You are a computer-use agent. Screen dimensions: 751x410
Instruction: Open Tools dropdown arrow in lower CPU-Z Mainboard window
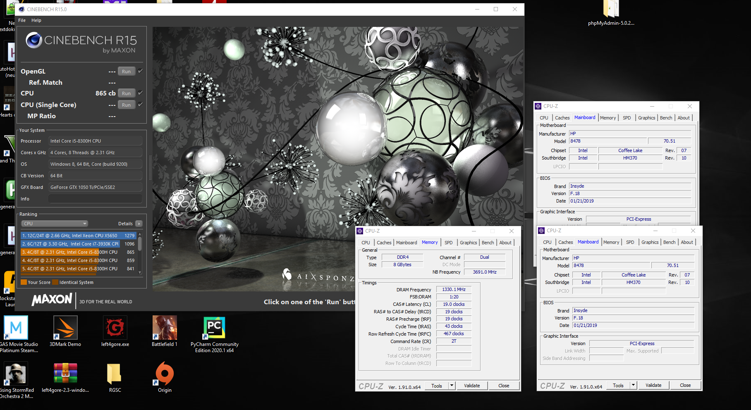(x=633, y=385)
